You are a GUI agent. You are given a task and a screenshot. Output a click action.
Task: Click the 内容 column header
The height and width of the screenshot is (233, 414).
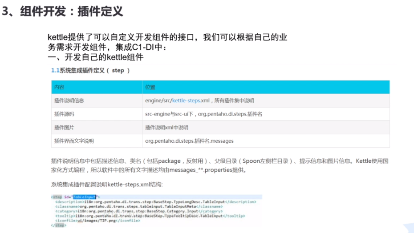click(x=97, y=87)
